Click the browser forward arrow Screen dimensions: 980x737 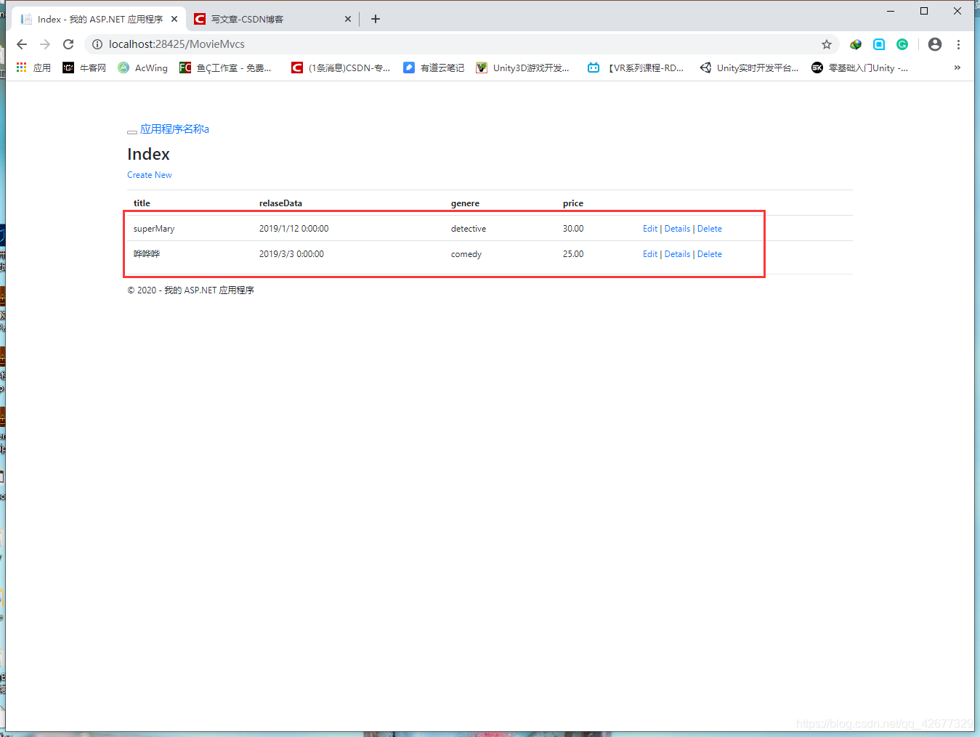point(45,44)
